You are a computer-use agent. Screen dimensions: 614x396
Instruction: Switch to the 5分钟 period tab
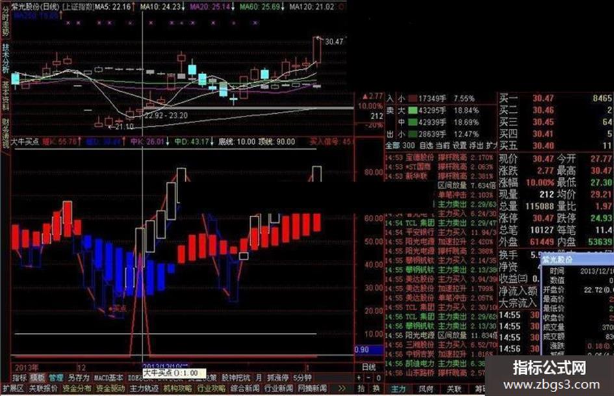[303, 378]
